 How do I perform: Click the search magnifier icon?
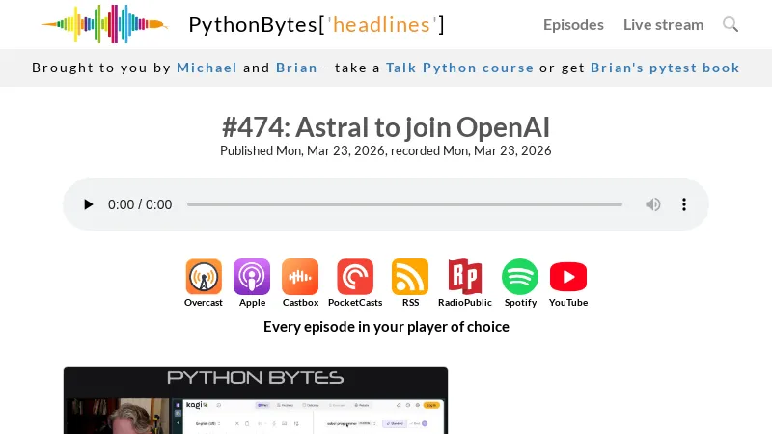click(731, 25)
